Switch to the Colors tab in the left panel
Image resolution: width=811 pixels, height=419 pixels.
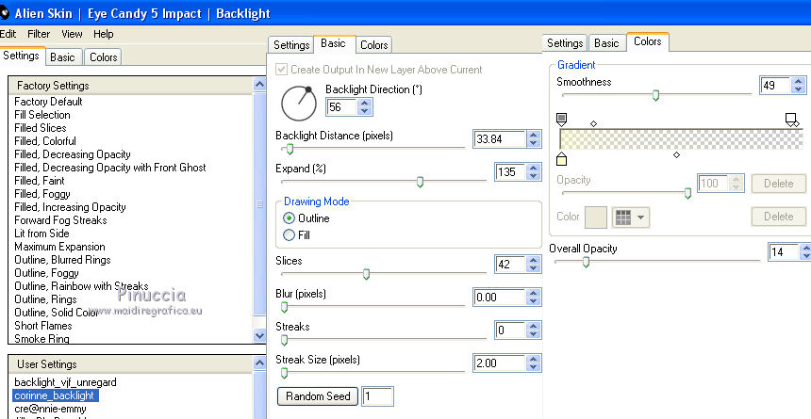coord(104,57)
